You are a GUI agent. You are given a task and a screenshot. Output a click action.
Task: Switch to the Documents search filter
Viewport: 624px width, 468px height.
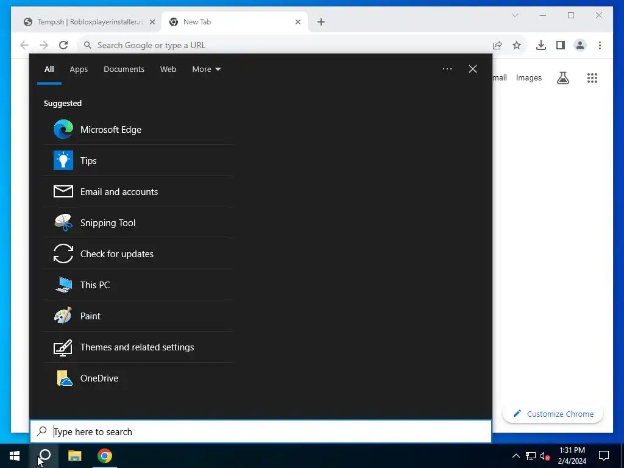click(124, 69)
